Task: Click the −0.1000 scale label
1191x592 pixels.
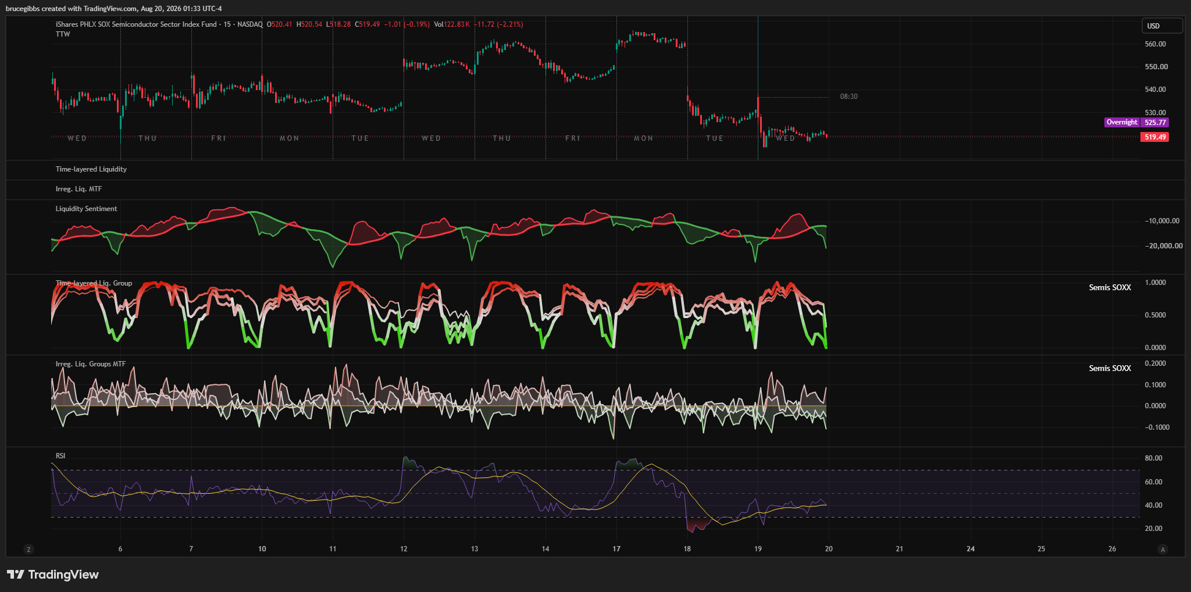Action: 1157,427
